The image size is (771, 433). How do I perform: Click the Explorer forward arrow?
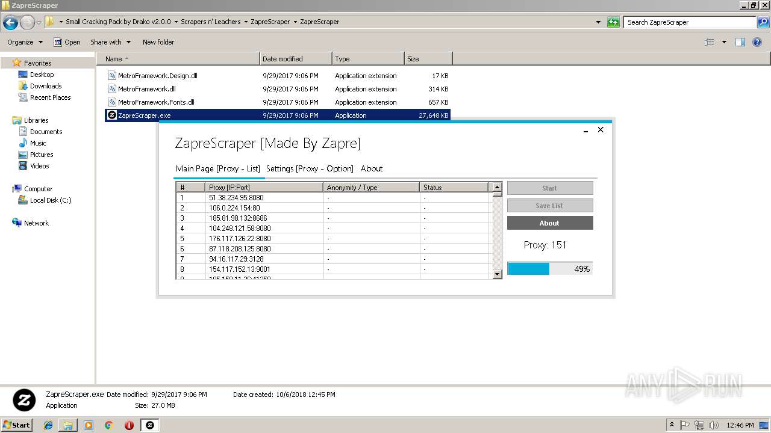click(x=27, y=23)
